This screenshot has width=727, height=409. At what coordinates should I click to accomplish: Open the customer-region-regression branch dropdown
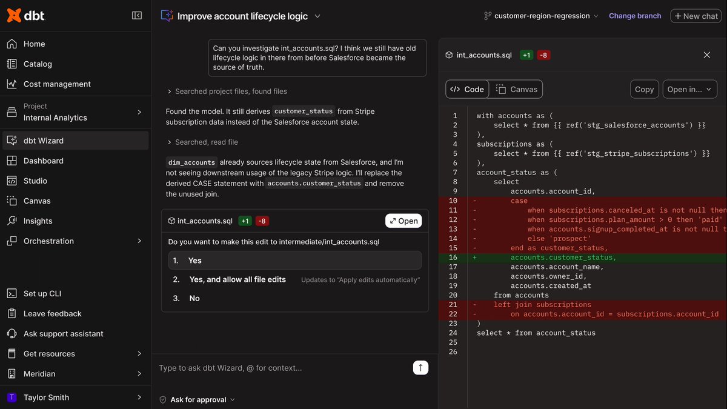(x=541, y=16)
